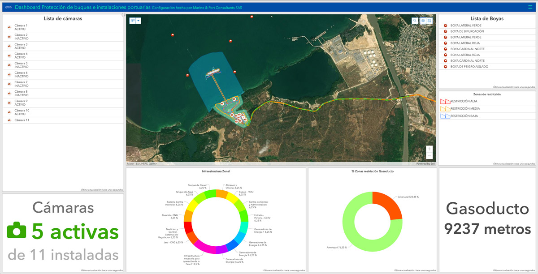Image resolution: width=538 pixels, height=274 pixels.
Task: Open the map search tool
Action: [415, 21]
